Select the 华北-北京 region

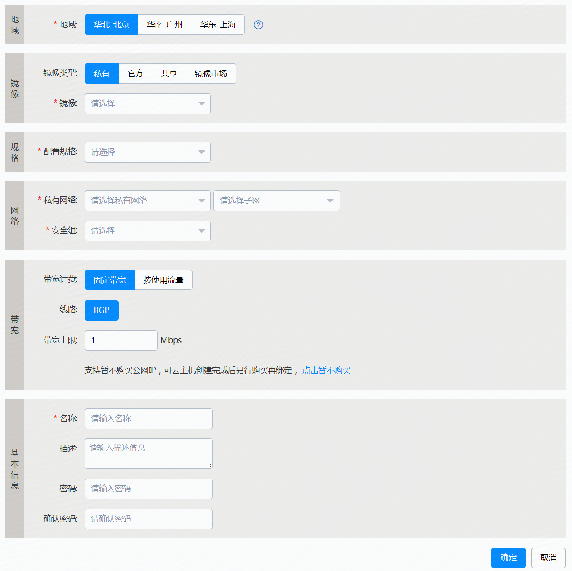click(111, 25)
